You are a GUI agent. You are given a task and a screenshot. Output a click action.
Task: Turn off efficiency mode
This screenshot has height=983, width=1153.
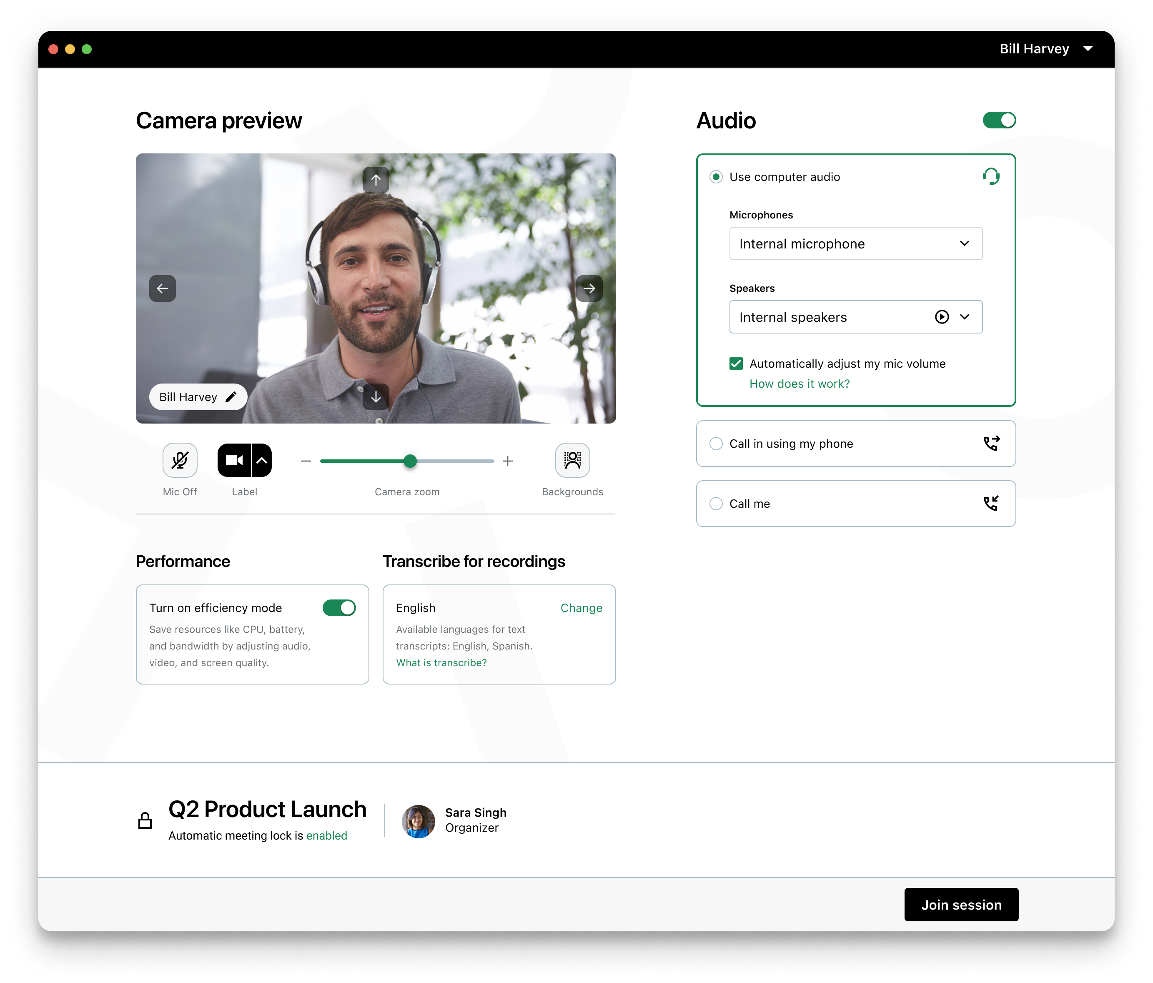point(340,608)
